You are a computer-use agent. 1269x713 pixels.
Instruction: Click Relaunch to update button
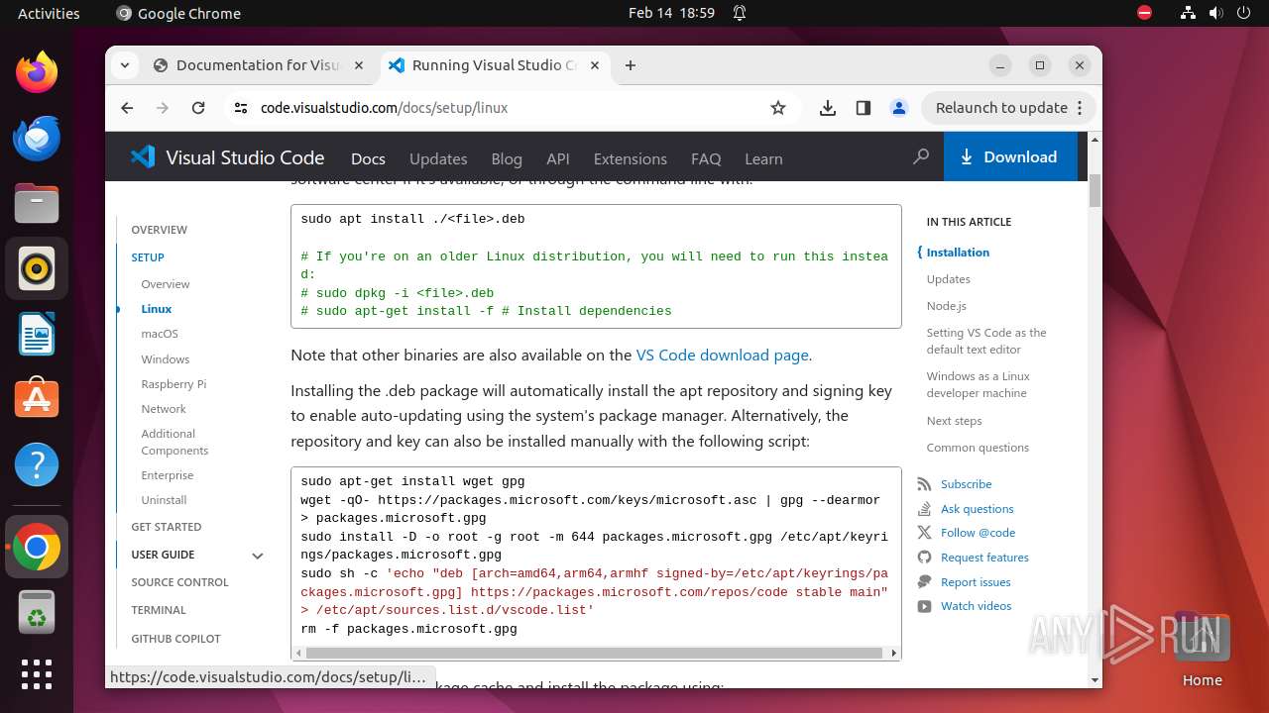click(x=1008, y=108)
